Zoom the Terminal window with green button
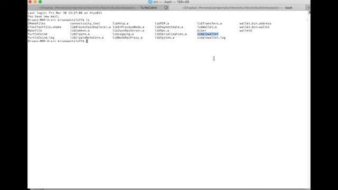 40,2
